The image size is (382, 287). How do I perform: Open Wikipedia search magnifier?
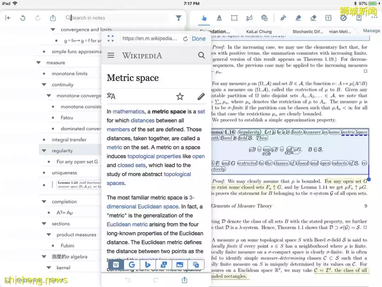click(x=201, y=55)
